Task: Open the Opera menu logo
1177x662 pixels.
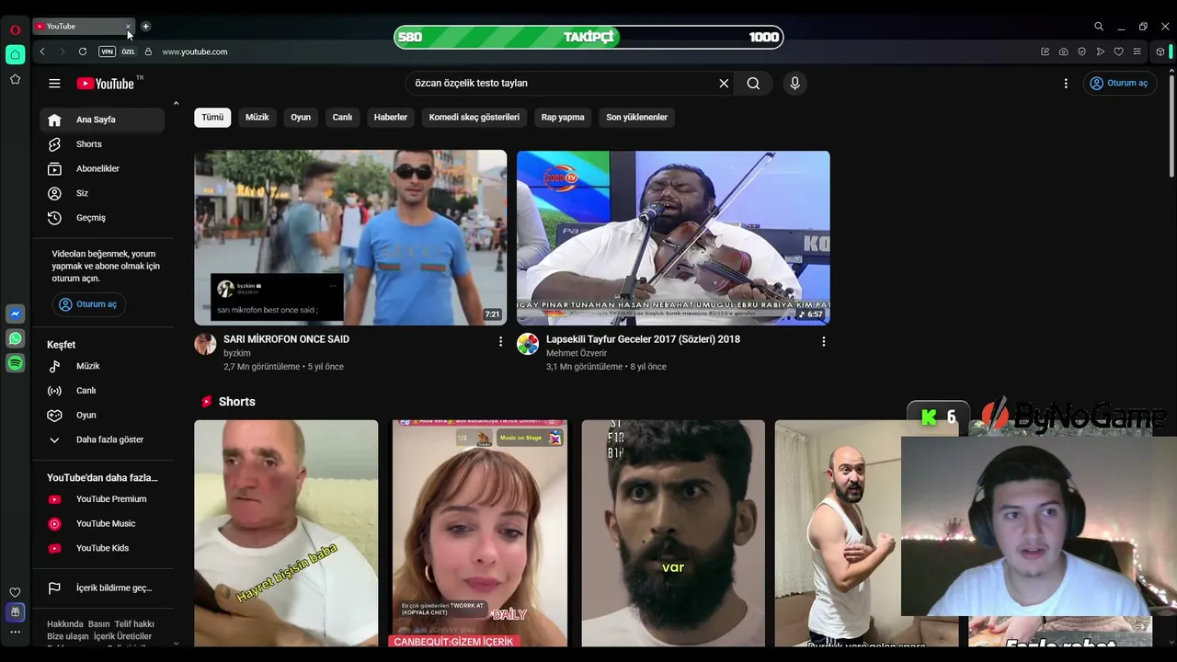Action: (x=15, y=29)
